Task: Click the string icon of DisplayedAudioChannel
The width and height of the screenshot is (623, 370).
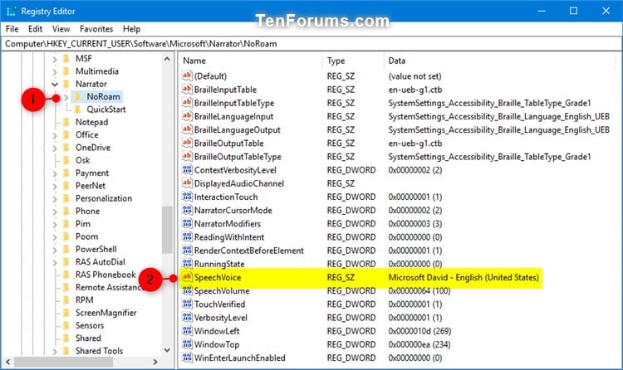Action: click(x=187, y=183)
